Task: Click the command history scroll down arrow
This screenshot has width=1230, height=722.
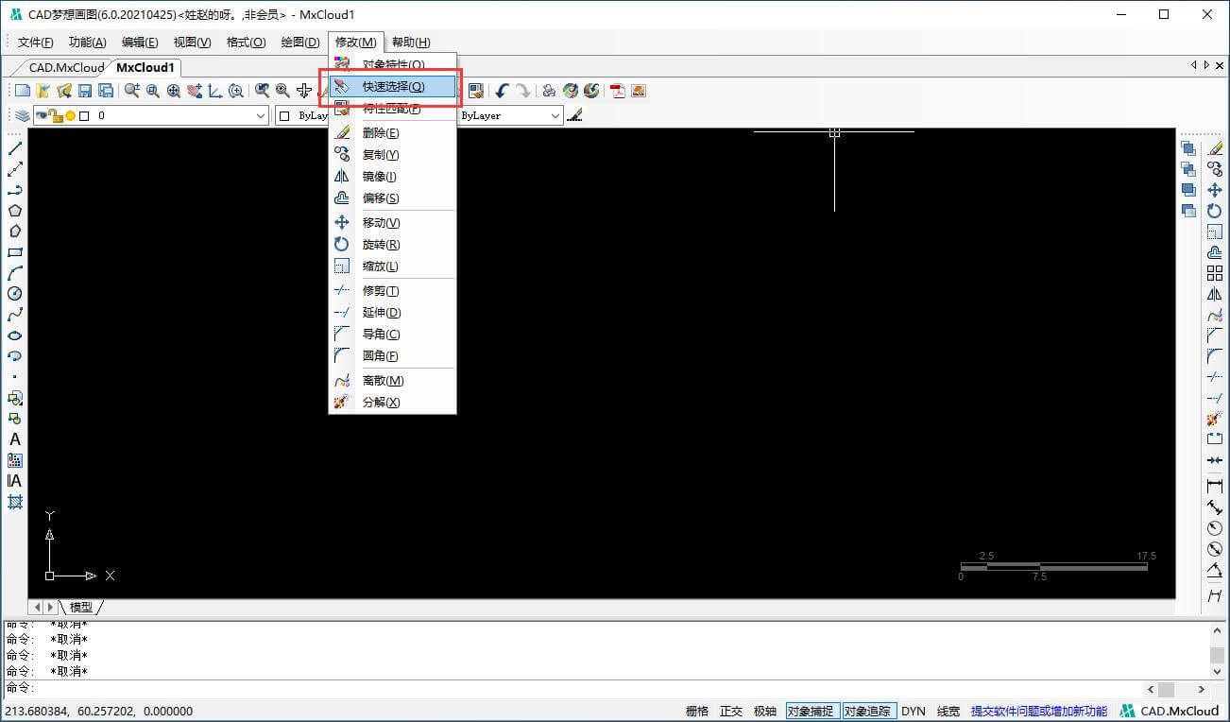Action: click(1217, 671)
